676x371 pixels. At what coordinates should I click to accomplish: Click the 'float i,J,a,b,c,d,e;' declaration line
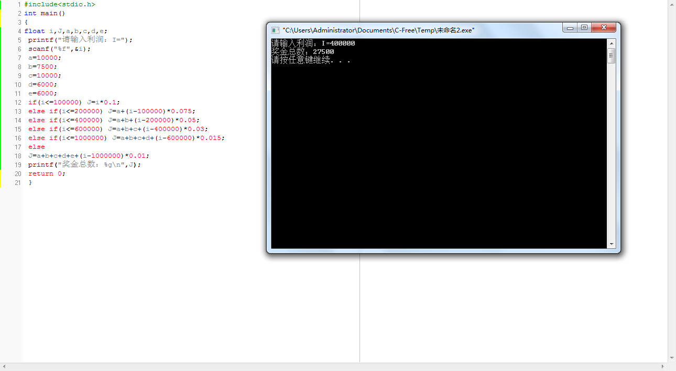(66, 31)
